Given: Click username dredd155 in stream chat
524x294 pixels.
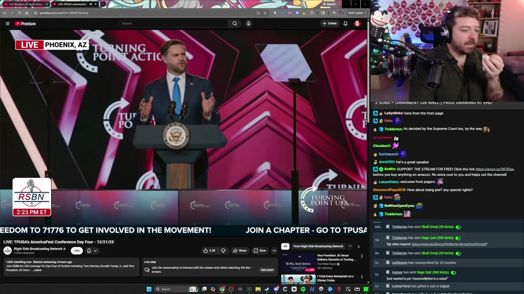Looking at the screenshot, I should pos(386,162).
